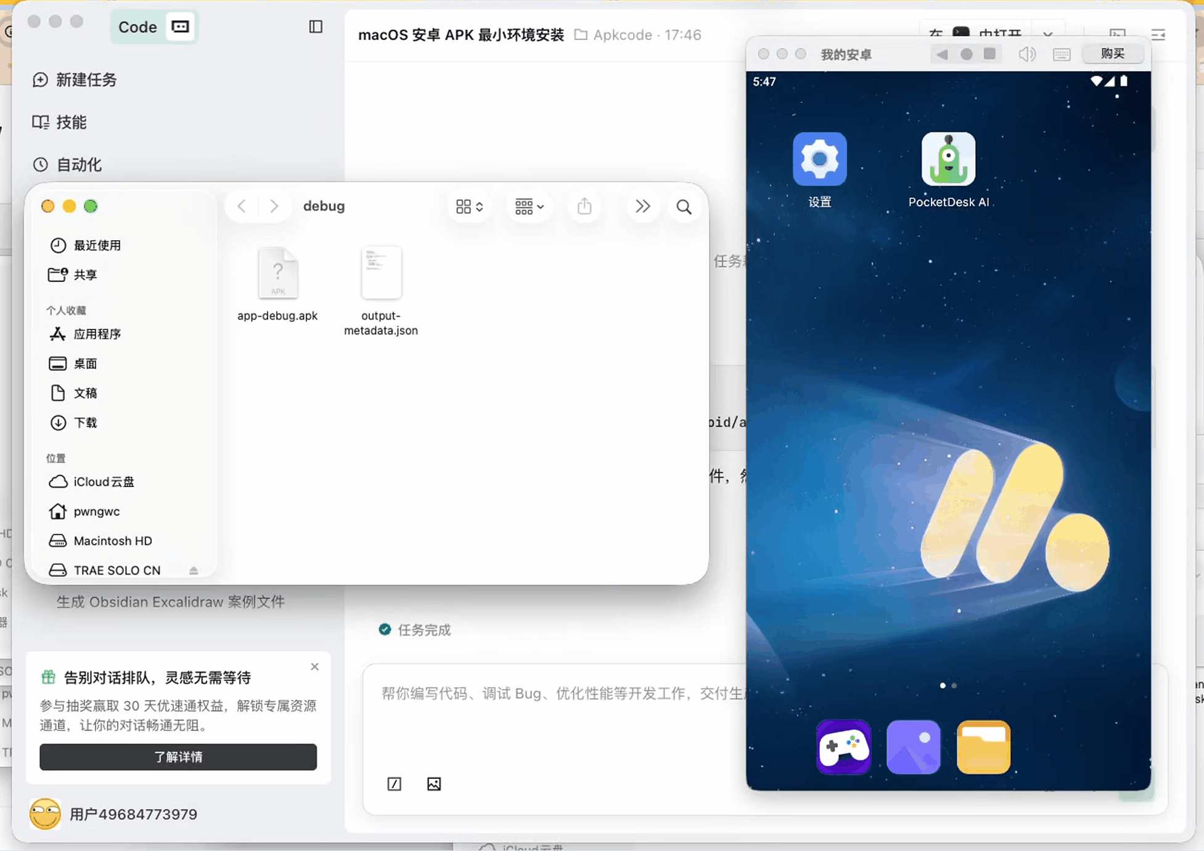
Task: Select output-metadata.json file in Finder
Action: click(381, 291)
